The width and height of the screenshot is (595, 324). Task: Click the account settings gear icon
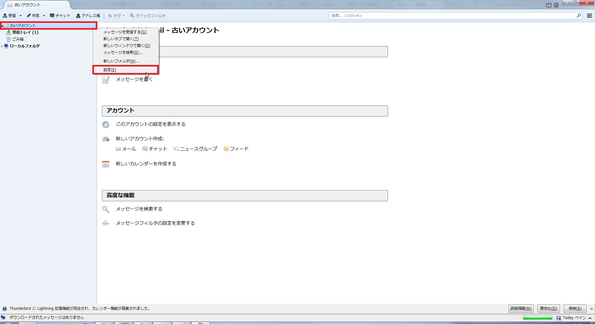click(106, 125)
